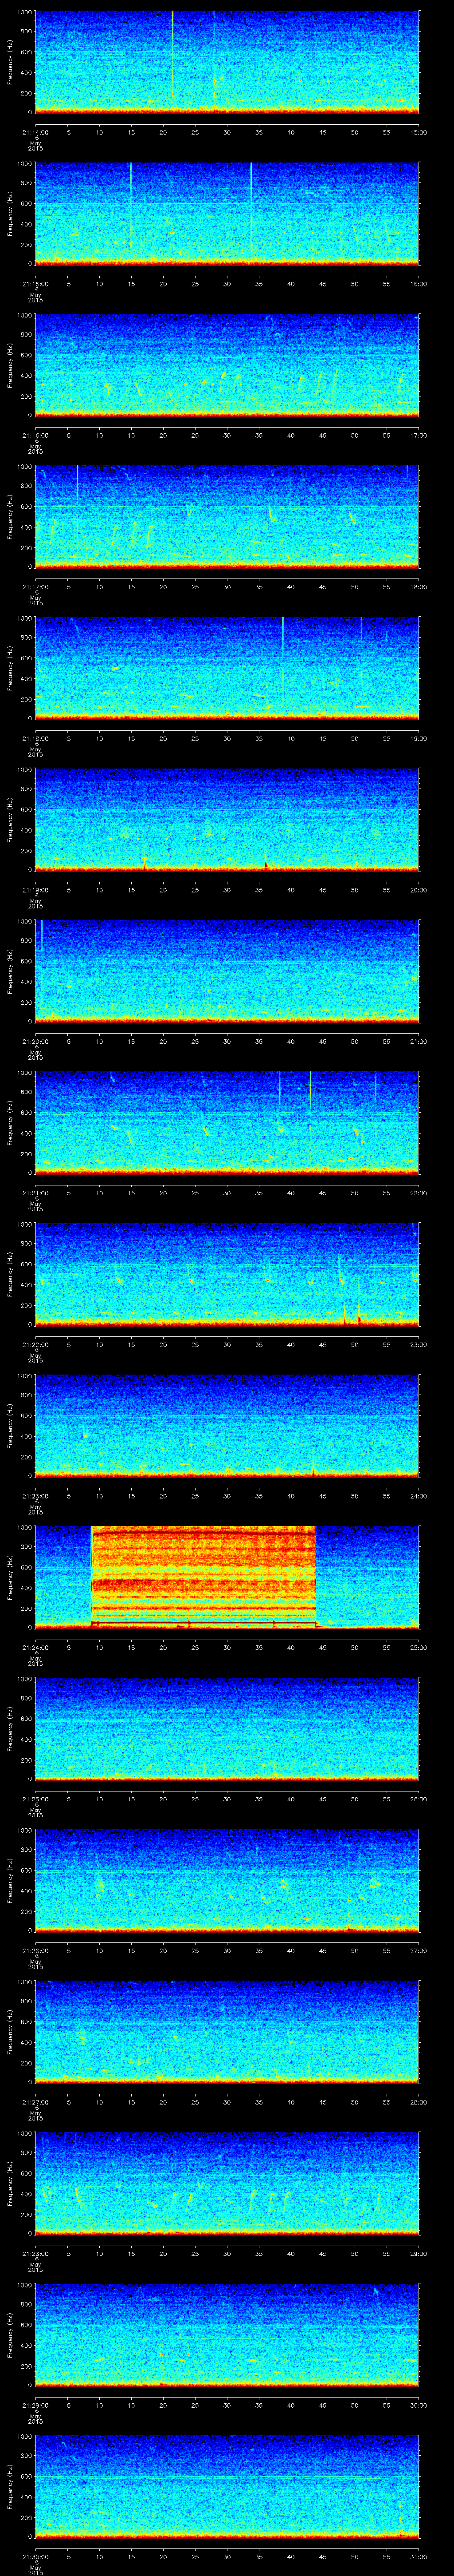The height and width of the screenshot is (2576, 454).
Task: Click the "Frequency (Hz)" axis label of the 21:24:00 panel
Action: pyautogui.click(x=10, y=1577)
